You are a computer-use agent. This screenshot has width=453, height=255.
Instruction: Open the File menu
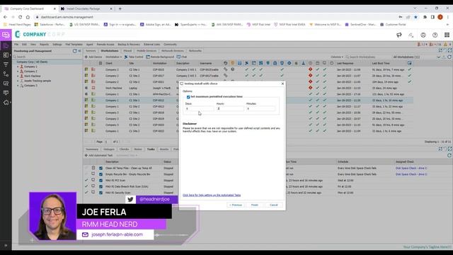point(16,45)
